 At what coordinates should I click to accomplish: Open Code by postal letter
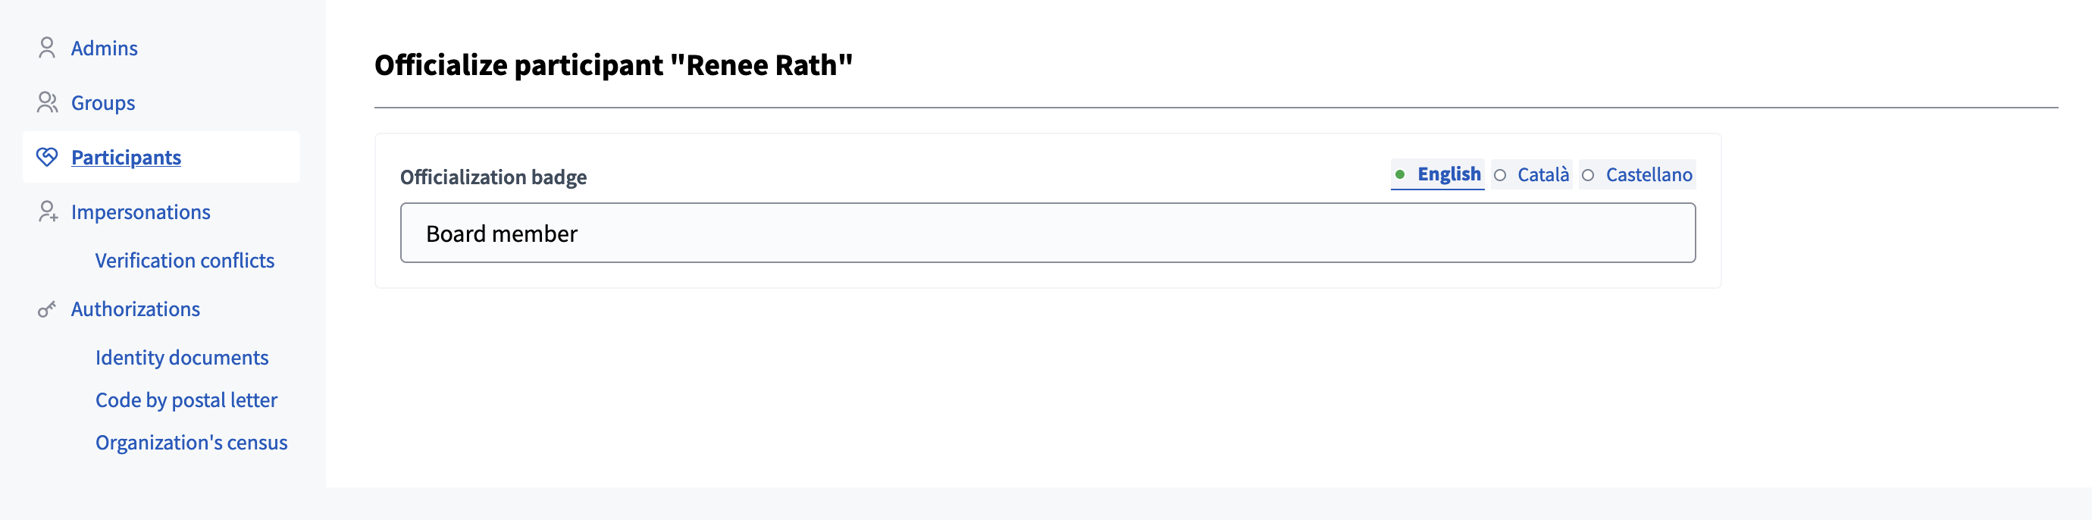(186, 400)
